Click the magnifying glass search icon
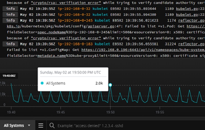 click(x=52, y=125)
